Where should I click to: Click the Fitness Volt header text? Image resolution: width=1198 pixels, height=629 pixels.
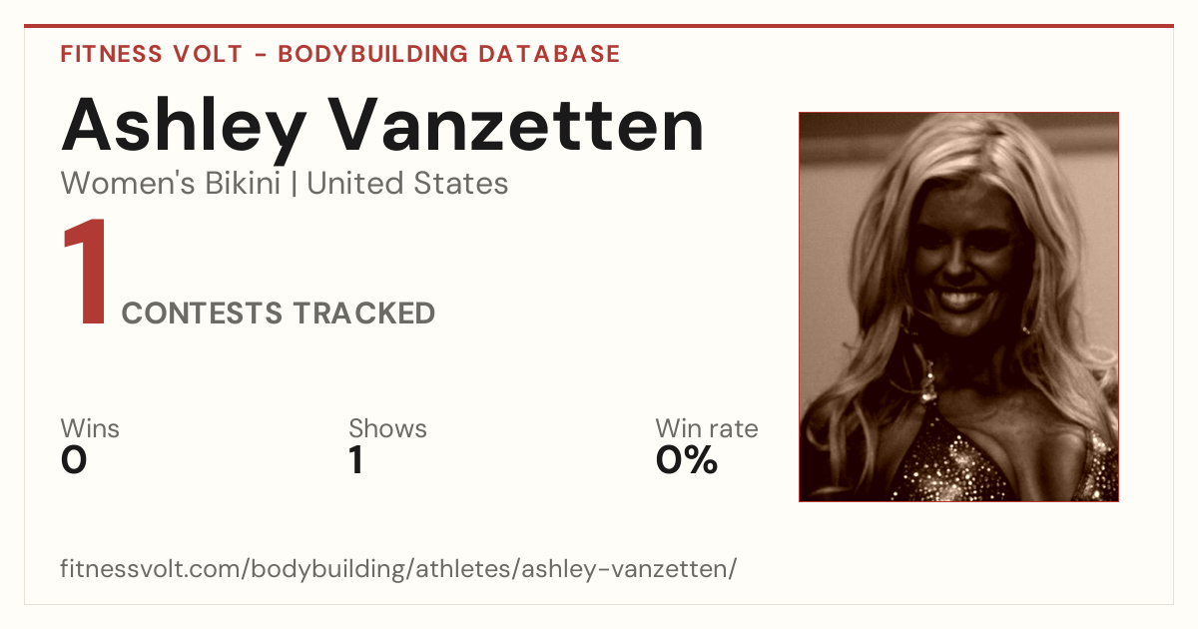(x=152, y=54)
